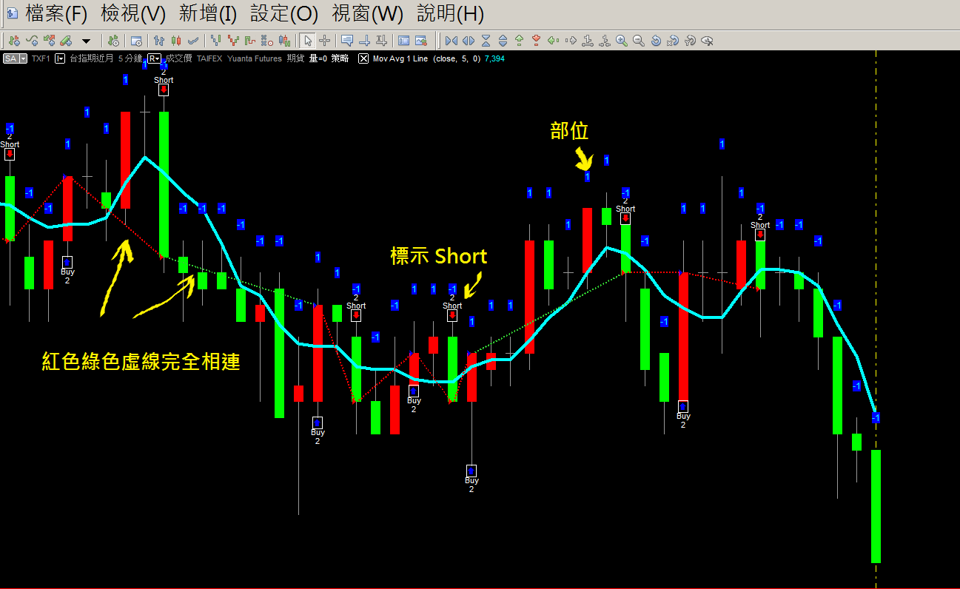Shift chart down with red arrow

tap(536, 41)
